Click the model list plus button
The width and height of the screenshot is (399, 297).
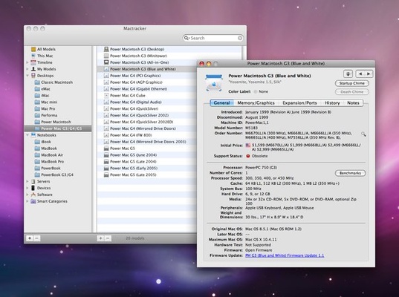(100, 238)
